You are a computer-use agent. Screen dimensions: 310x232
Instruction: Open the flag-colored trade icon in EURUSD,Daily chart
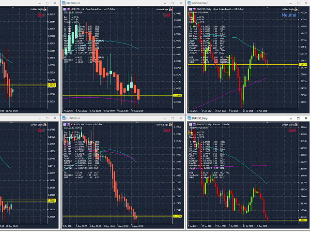click(194, 124)
